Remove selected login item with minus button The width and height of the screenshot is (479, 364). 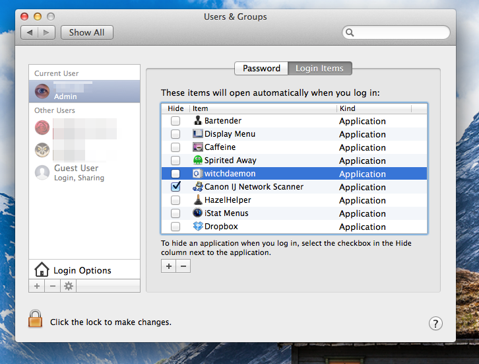click(183, 266)
